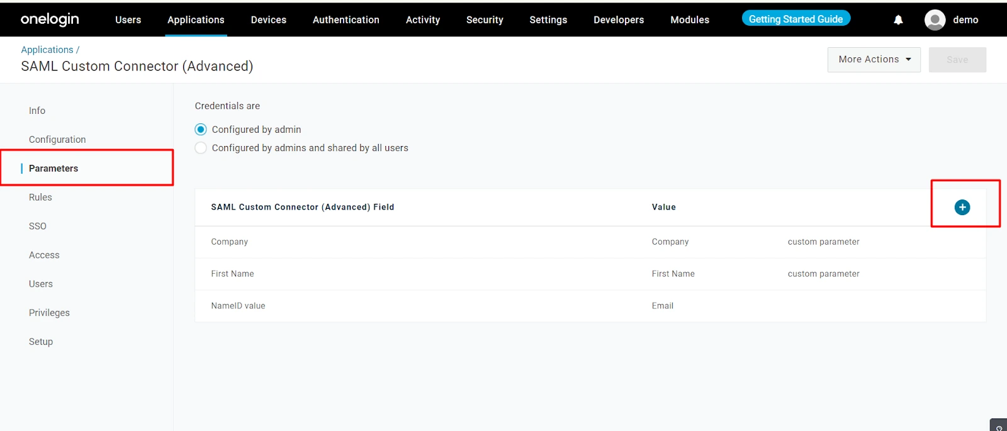Click SAML Custom Connector (Advanced) Field header
Image resolution: width=1007 pixels, height=431 pixels.
pyautogui.click(x=302, y=207)
